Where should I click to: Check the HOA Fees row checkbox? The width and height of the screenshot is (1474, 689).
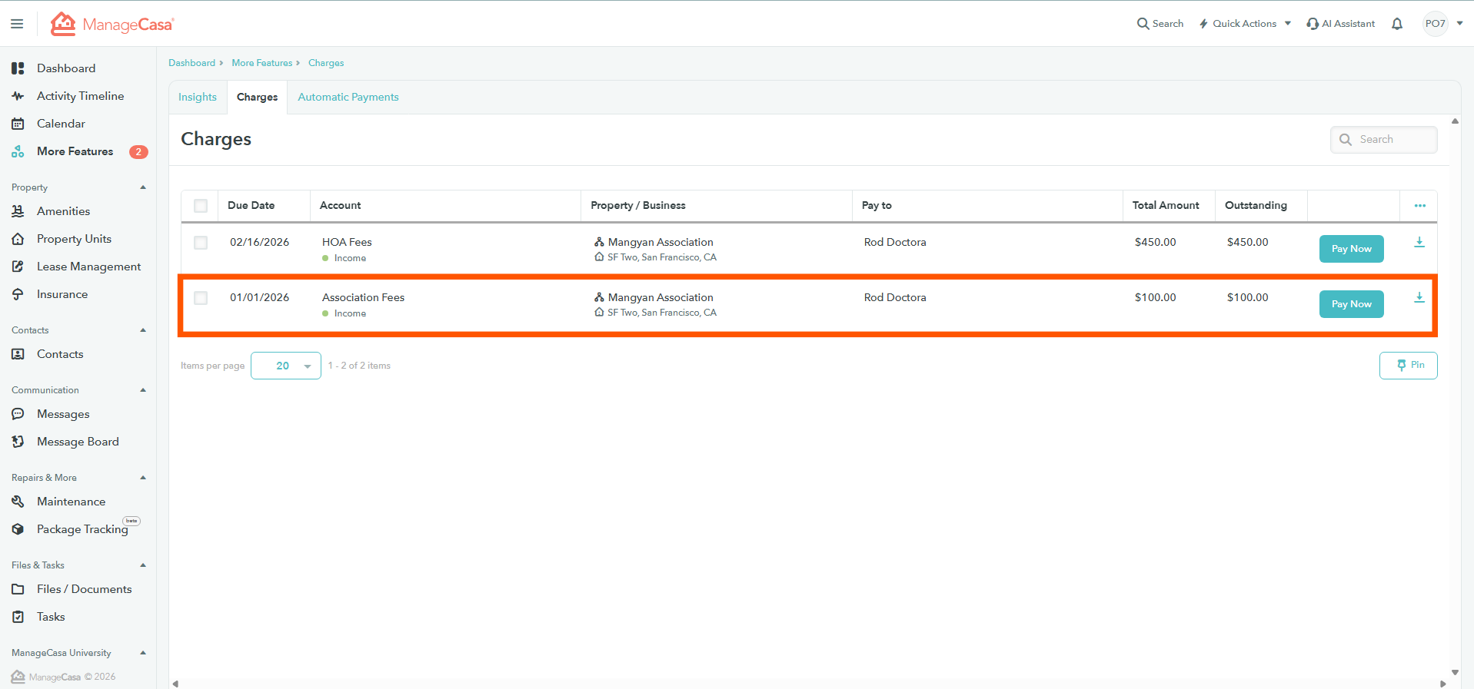click(201, 243)
